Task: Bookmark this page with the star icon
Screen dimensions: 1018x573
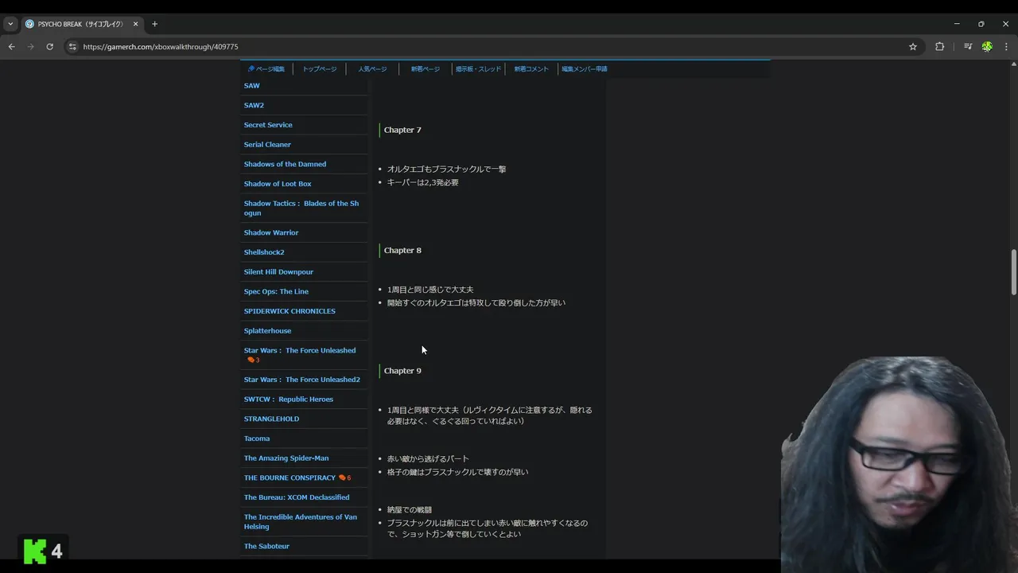Action: coord(913,47)
